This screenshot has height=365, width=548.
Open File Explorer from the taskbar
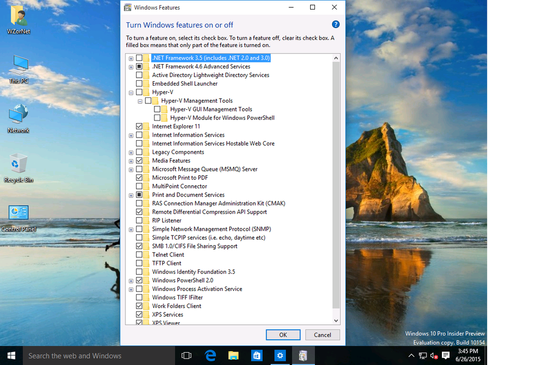tap(233, 355)
